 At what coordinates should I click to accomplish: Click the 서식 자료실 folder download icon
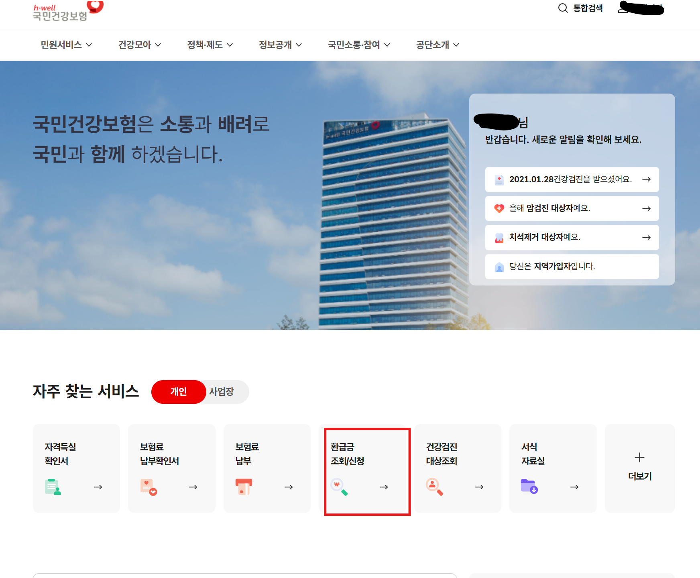[x=530, y=487]
